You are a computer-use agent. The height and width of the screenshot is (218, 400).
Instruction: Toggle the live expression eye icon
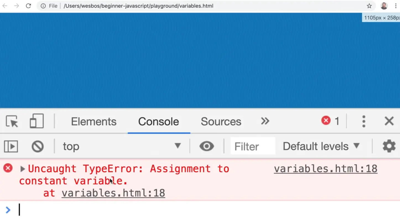pyautogui.click(x=206, y=146)
